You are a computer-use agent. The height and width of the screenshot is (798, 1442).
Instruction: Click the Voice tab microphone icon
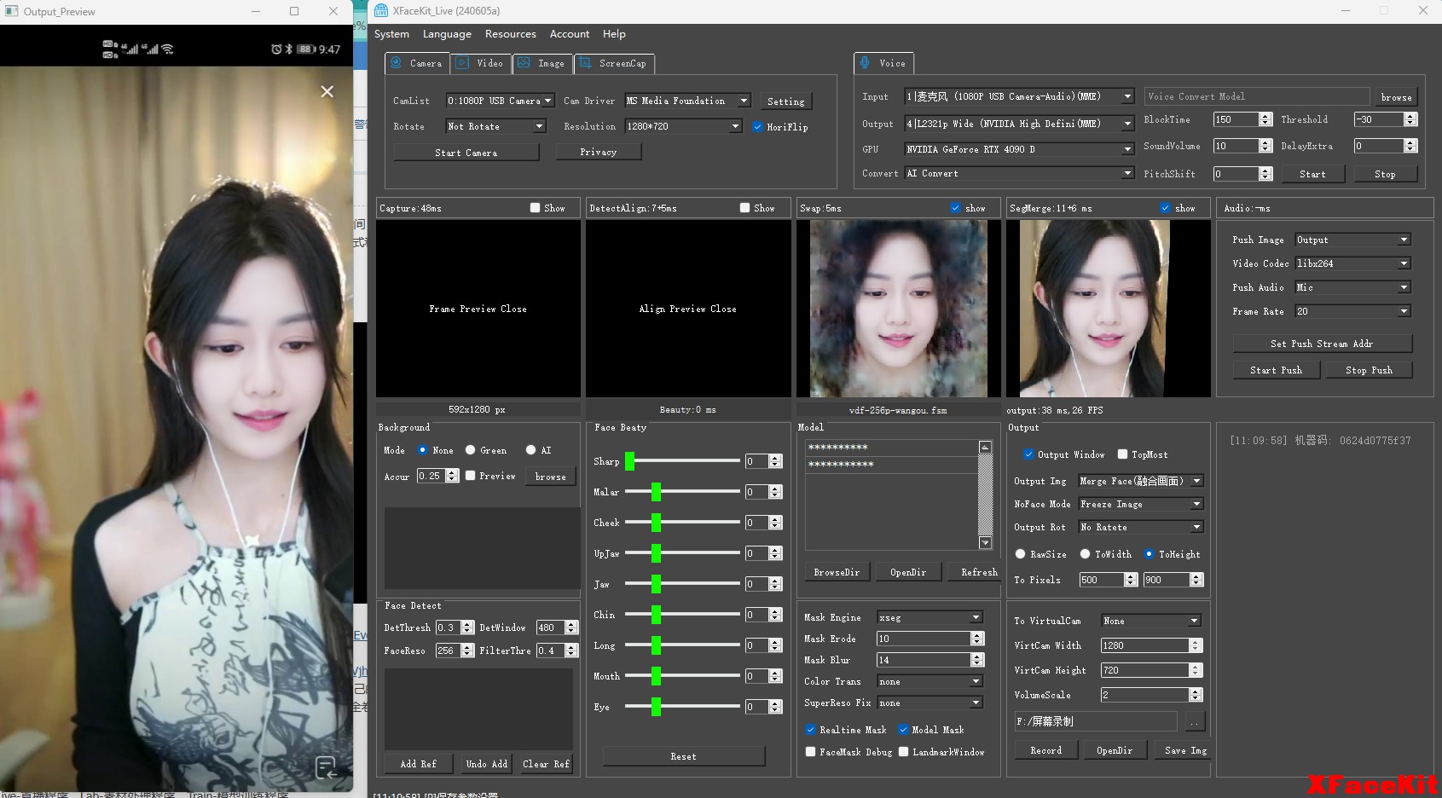865,62
